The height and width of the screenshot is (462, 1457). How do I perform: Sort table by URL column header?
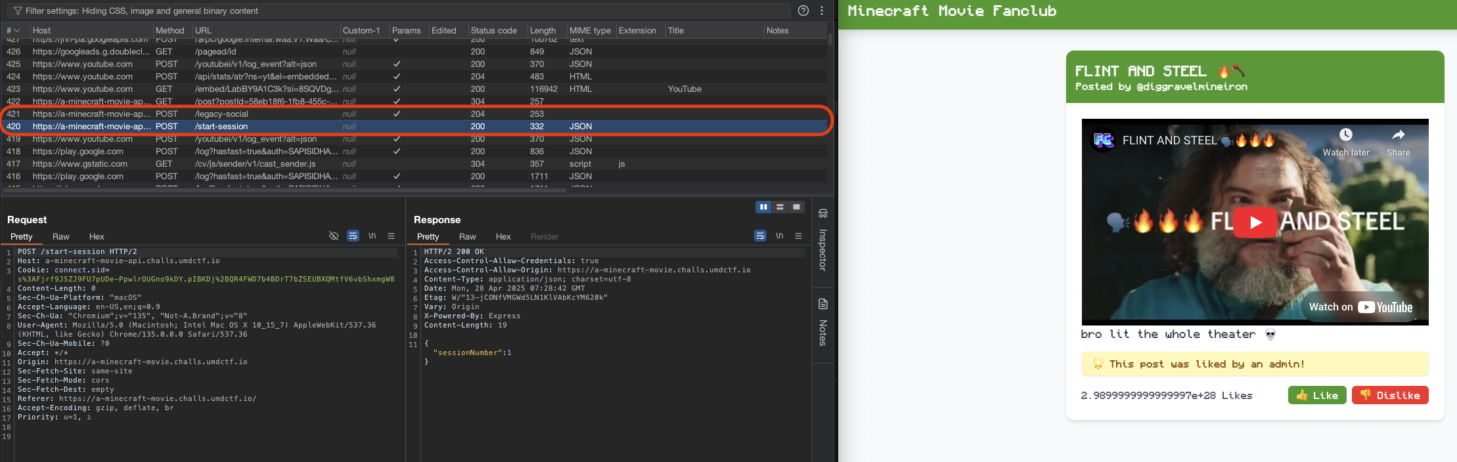[x=204, y=30]
